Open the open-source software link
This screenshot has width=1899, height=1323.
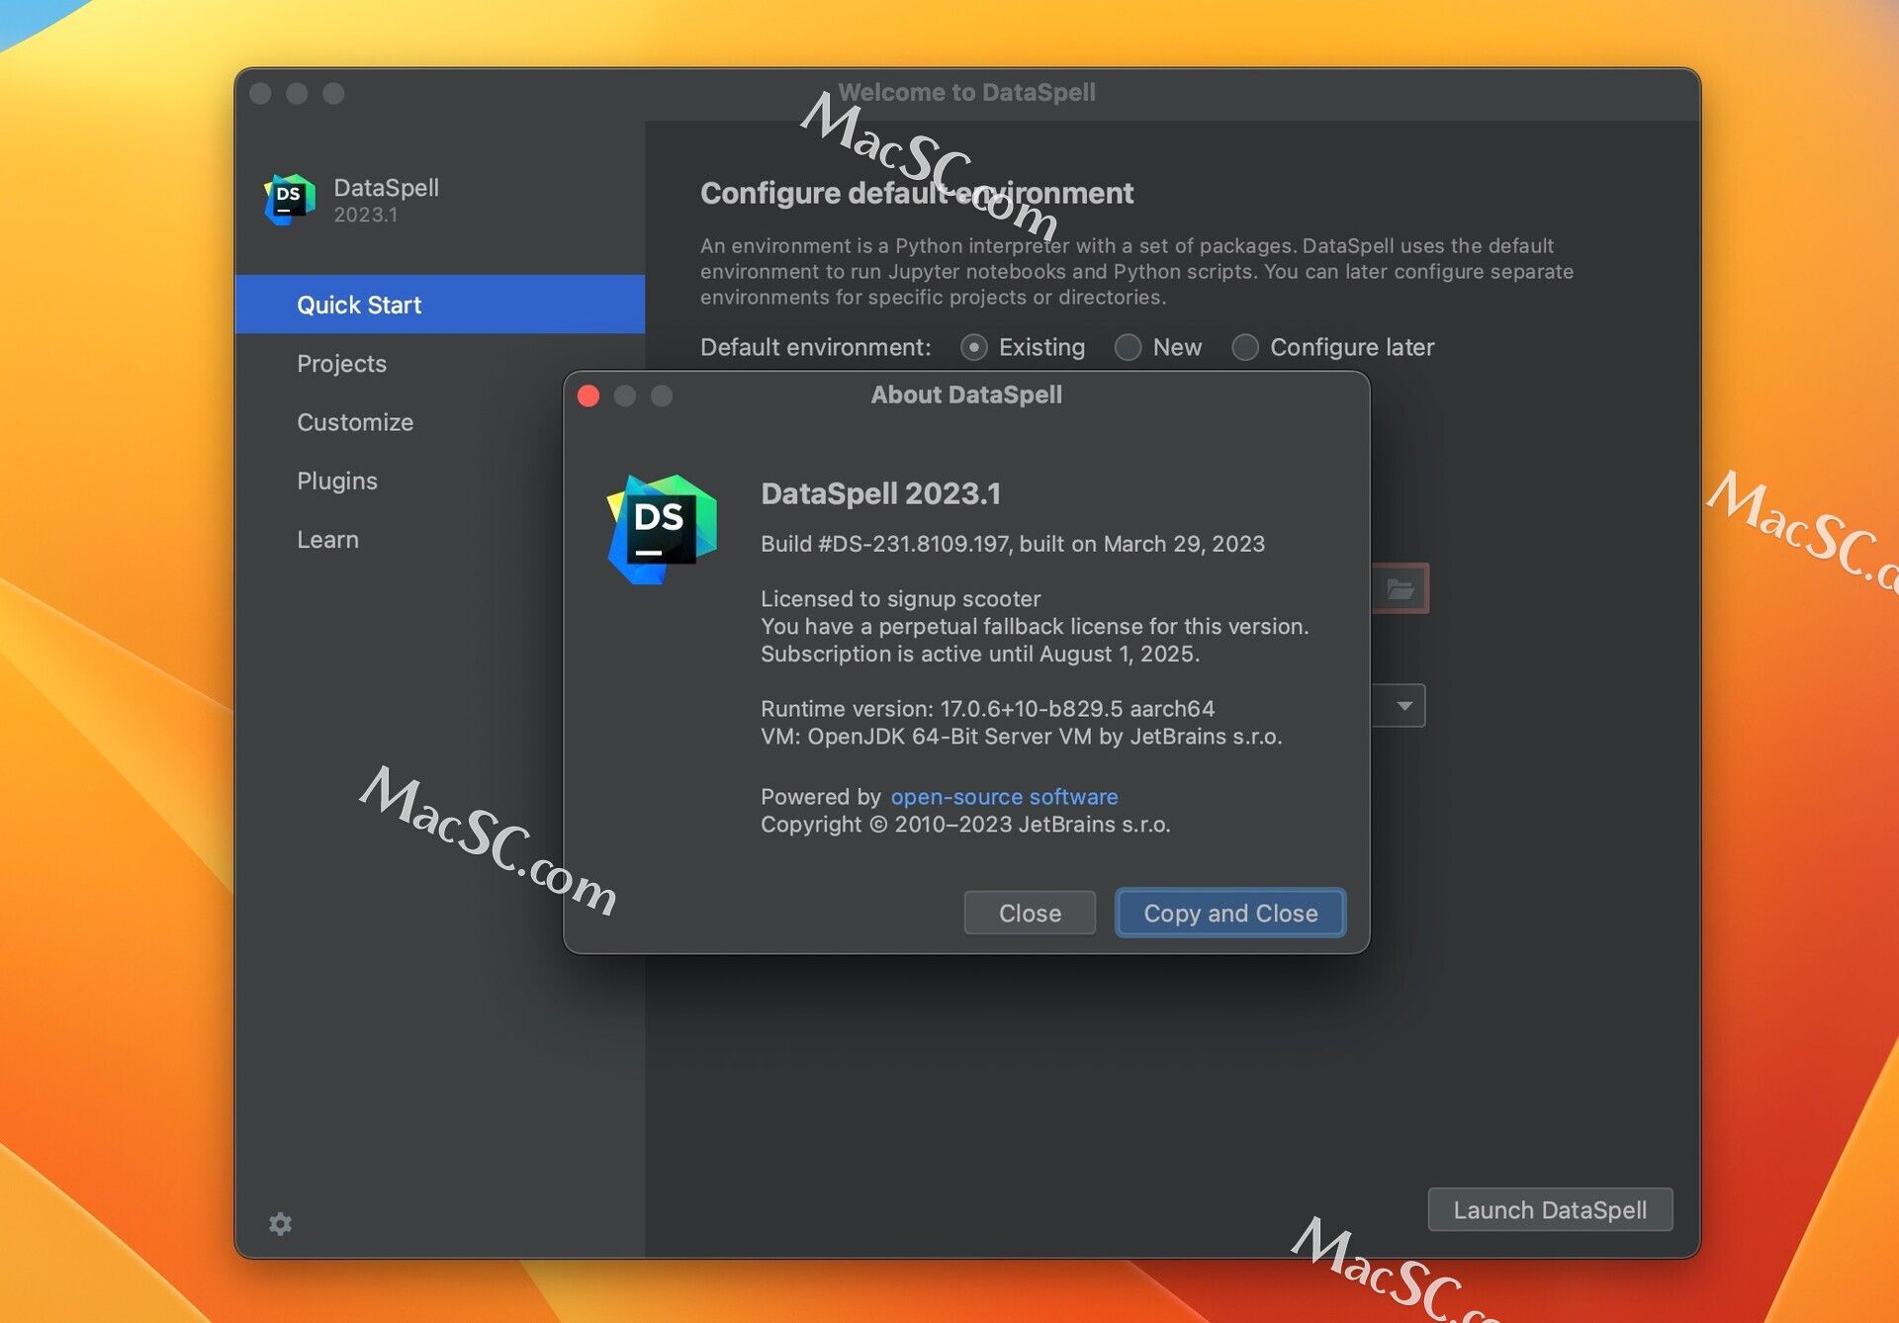tap(1004, 796)
